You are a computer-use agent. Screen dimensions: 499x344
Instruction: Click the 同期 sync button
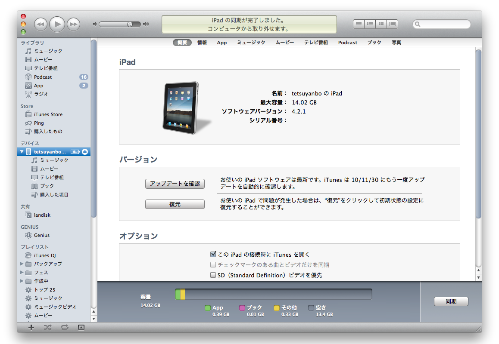451,301
